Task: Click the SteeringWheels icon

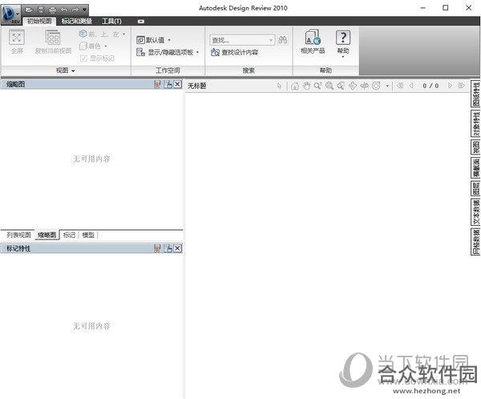Action: pyautogui.click(x=376, y=86)
